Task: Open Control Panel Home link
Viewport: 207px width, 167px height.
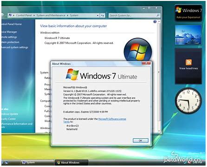Action: (12, 24)
